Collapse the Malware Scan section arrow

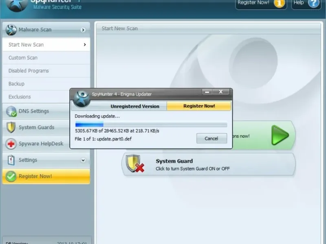(83, 30)
